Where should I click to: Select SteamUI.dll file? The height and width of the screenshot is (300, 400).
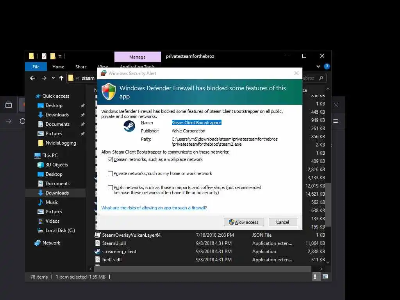click(x=114, y=243)
